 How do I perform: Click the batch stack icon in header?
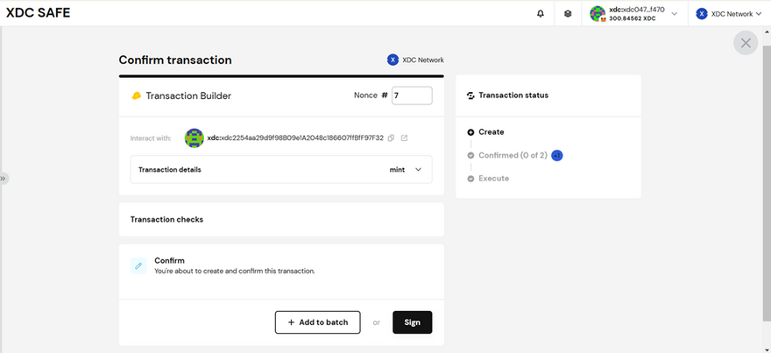pyautogui.click(x=568, y=14)
